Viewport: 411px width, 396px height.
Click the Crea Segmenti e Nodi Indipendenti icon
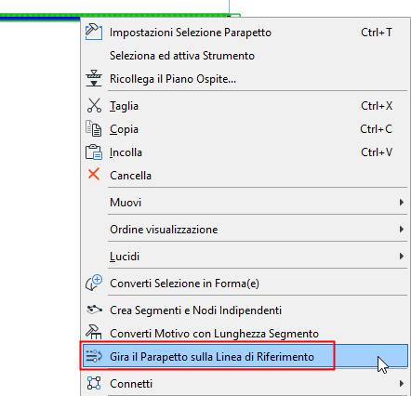pyautogui.click(x=94, y=310)
